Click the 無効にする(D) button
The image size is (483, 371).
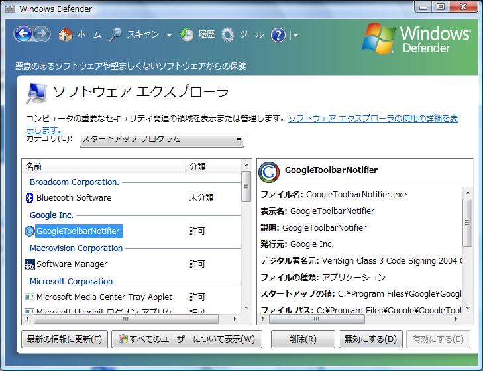tap(370, 339)
